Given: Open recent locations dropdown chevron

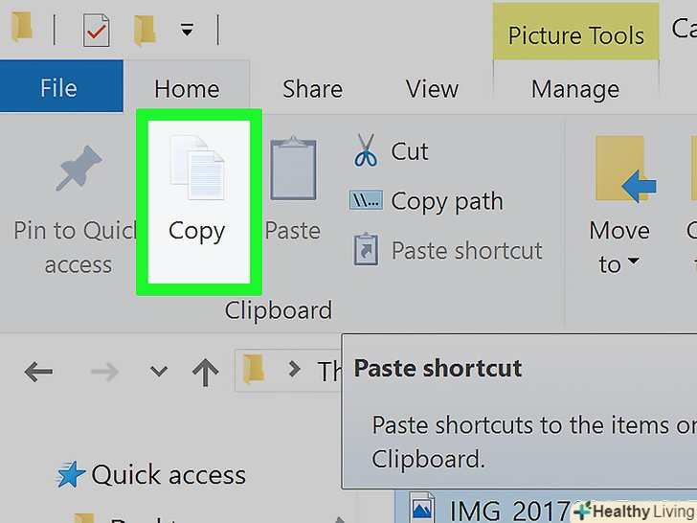Looking at the screenshot, I should coord(159,372).
